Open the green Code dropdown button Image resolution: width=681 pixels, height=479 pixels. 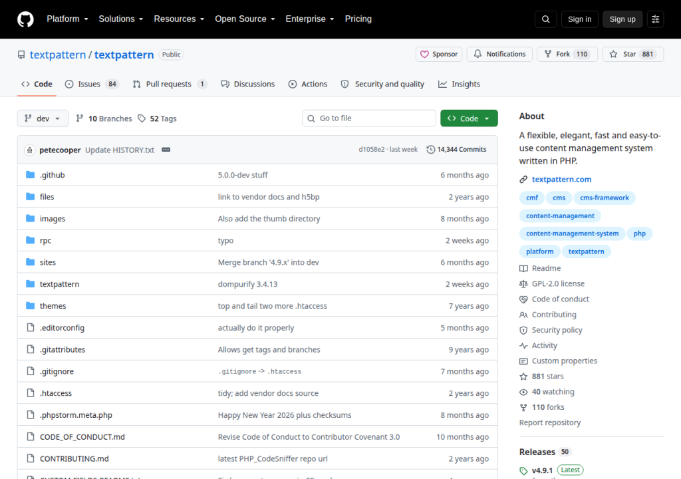469,118
